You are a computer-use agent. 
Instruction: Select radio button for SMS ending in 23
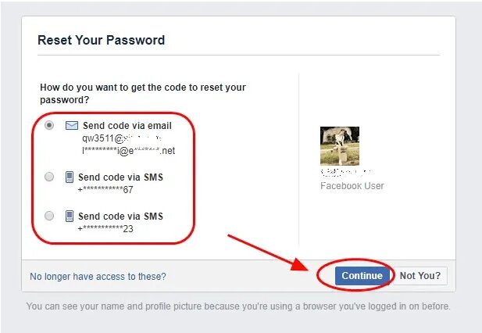click(x=49, y=216)
